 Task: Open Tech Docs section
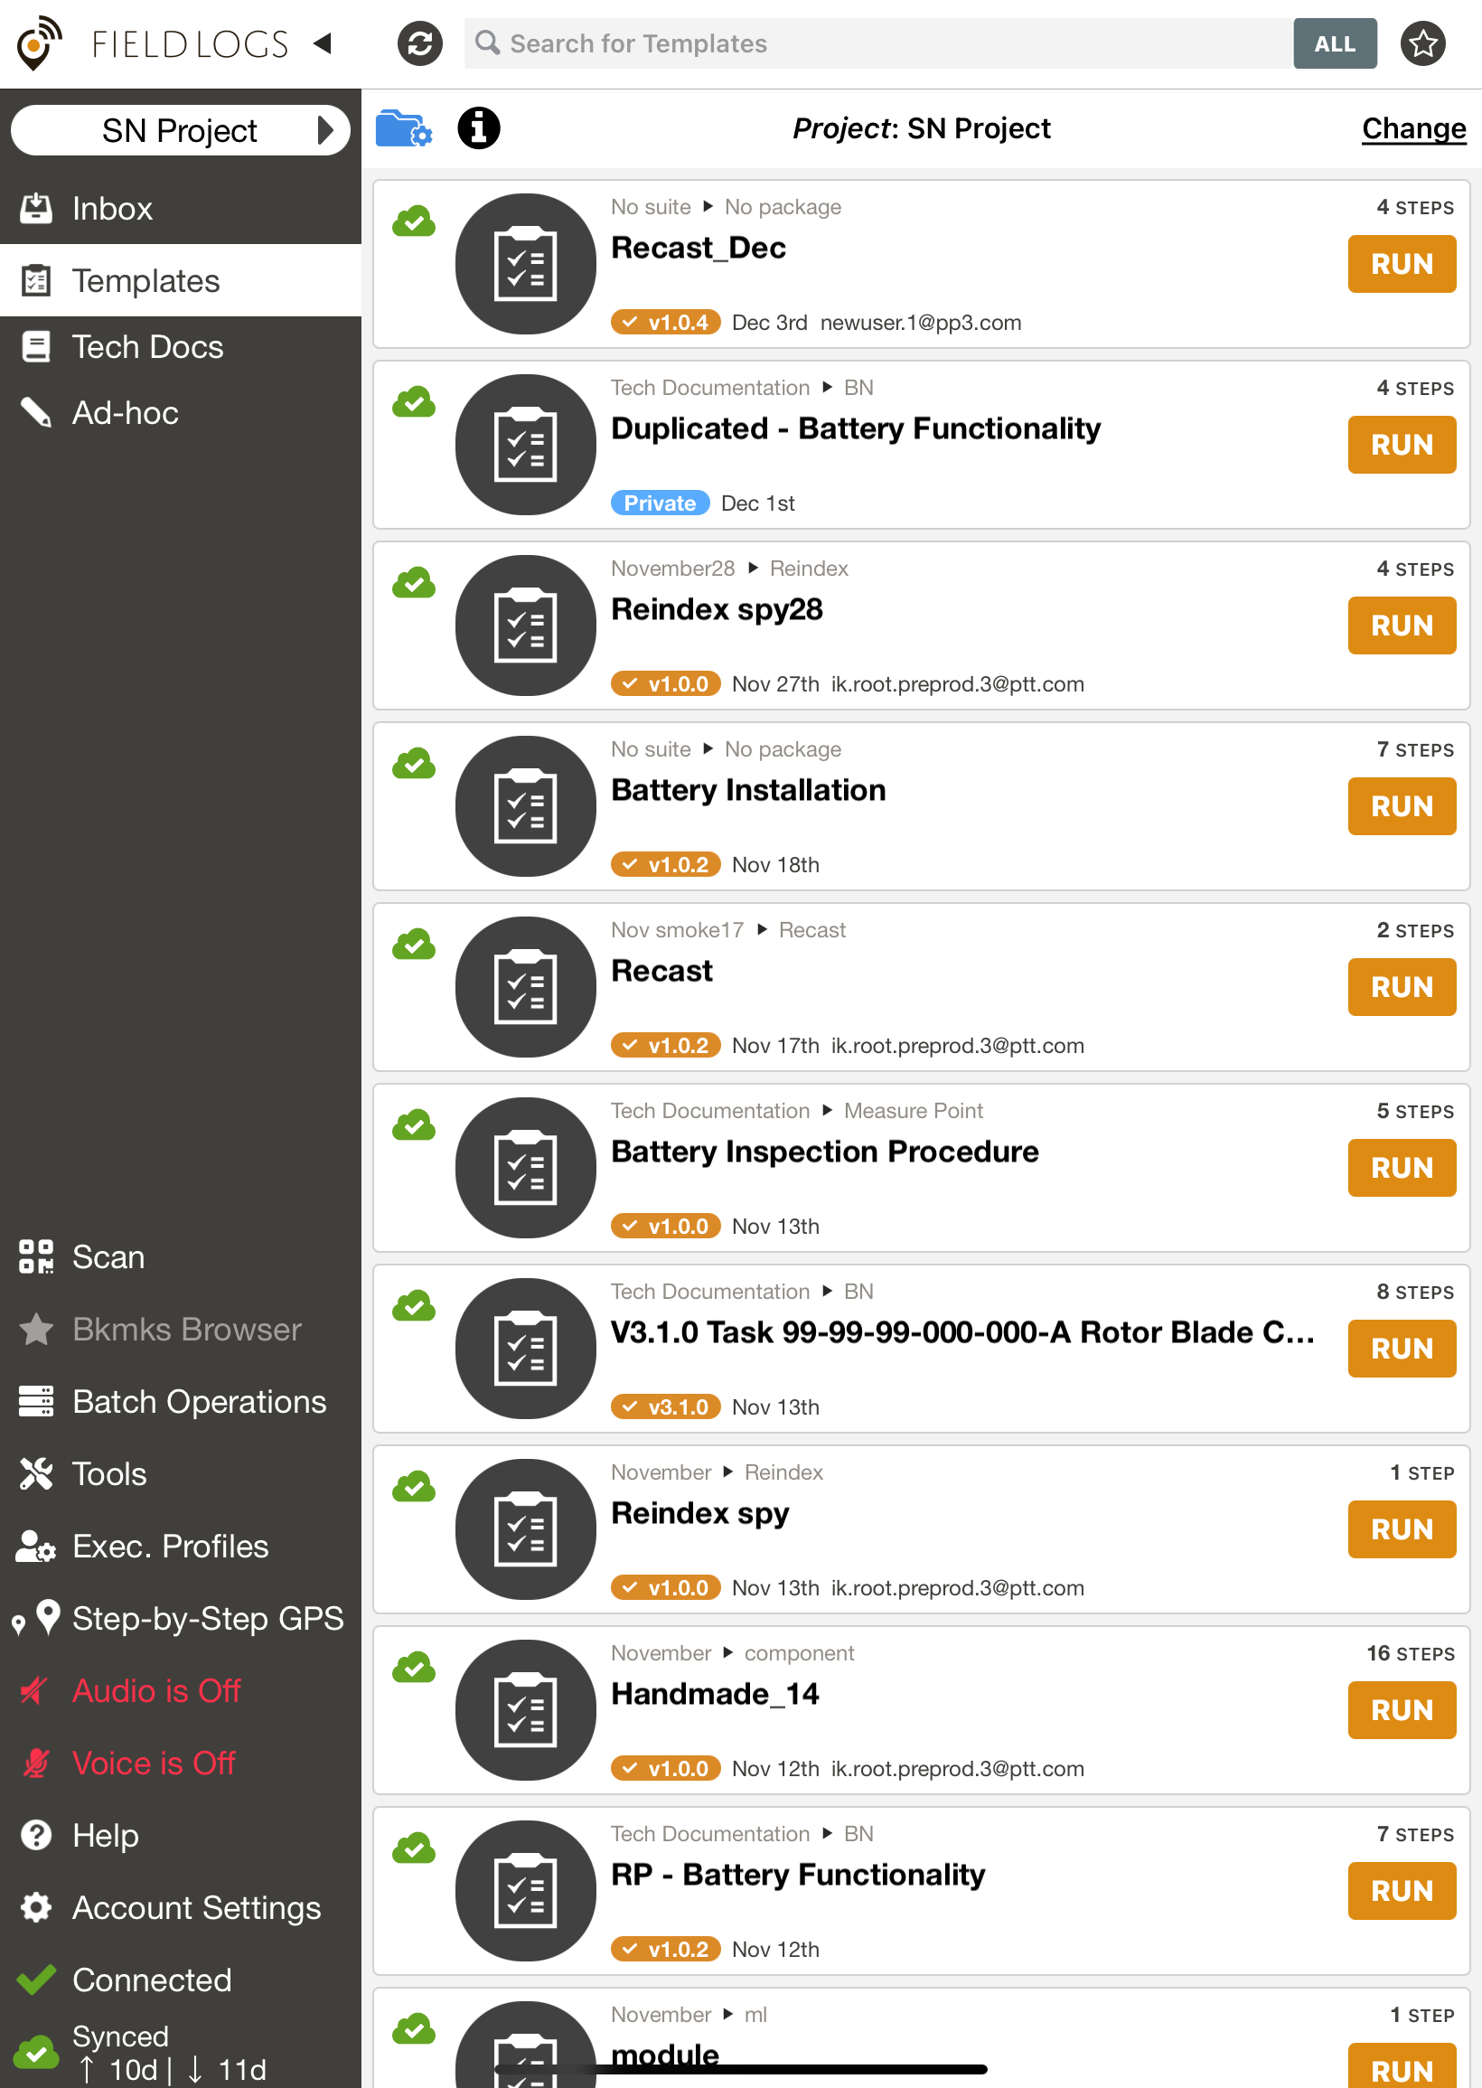pos(147,347)
